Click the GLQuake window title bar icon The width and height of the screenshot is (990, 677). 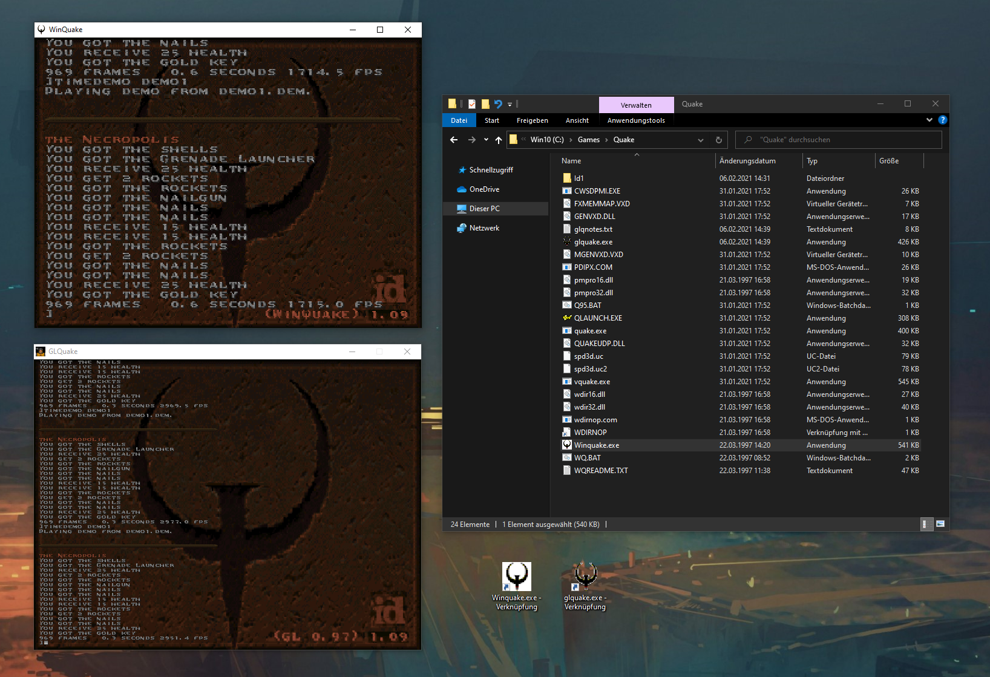coord(41,352)
